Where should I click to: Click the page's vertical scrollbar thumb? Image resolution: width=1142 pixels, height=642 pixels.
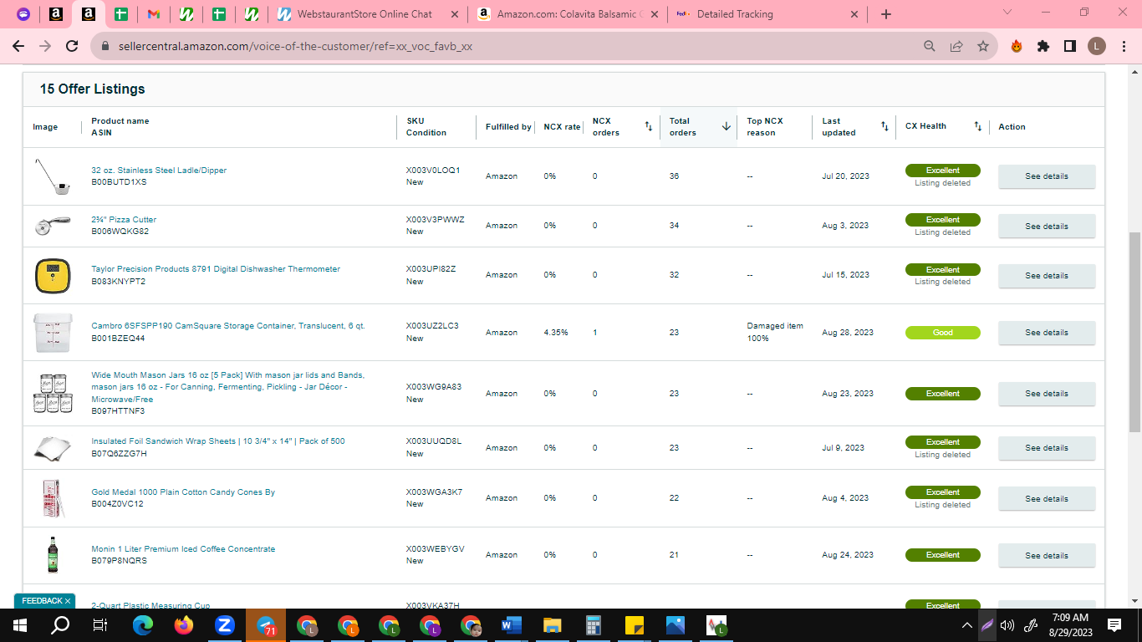point(1134,332)
